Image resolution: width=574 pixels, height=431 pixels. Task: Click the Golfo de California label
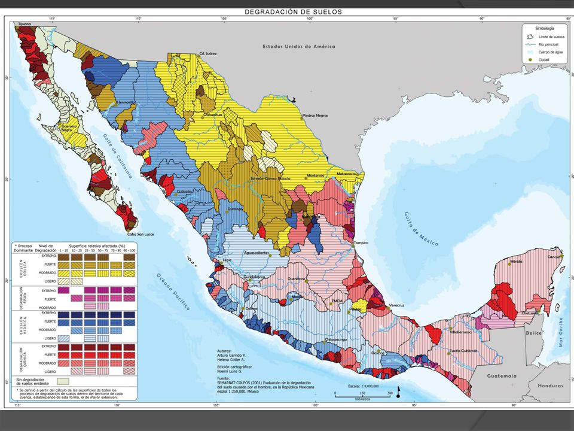117,156
